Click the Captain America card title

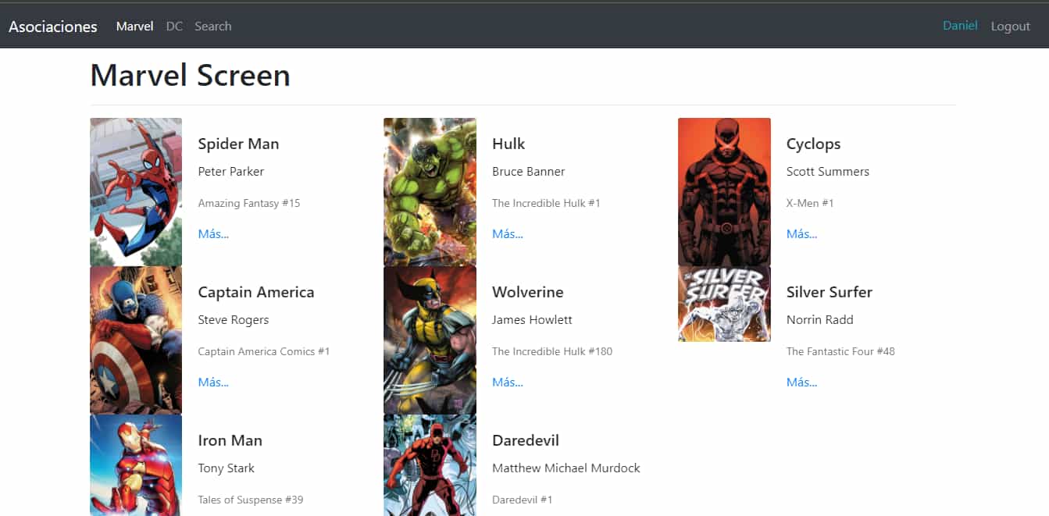click(256, 293)
